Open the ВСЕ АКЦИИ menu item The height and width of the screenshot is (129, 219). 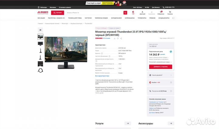pos(41,18)
